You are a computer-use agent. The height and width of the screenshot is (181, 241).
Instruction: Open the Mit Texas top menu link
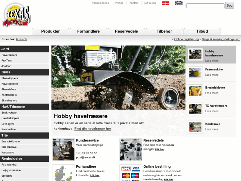(150, 3)
